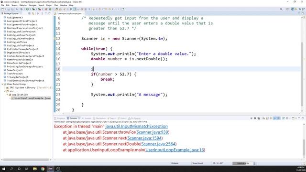This screenshot has height=172, width=306.
Task: Open the Run menu
Action: [x=56, y=5]
